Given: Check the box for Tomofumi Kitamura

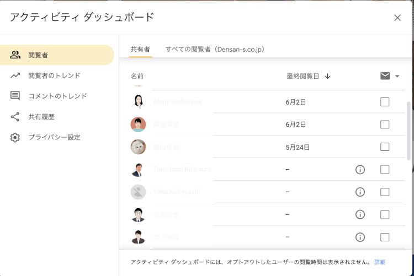Looking at the screenshot, I should pos(385,170).
